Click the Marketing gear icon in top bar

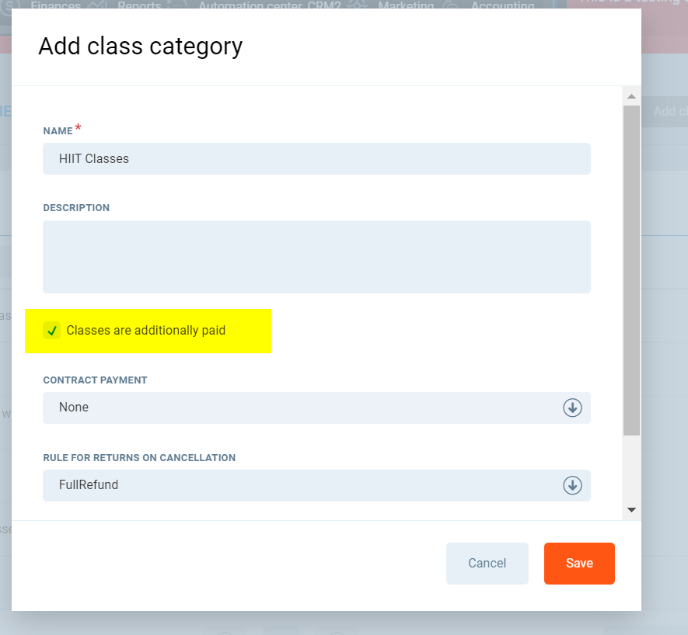point(358,5)
